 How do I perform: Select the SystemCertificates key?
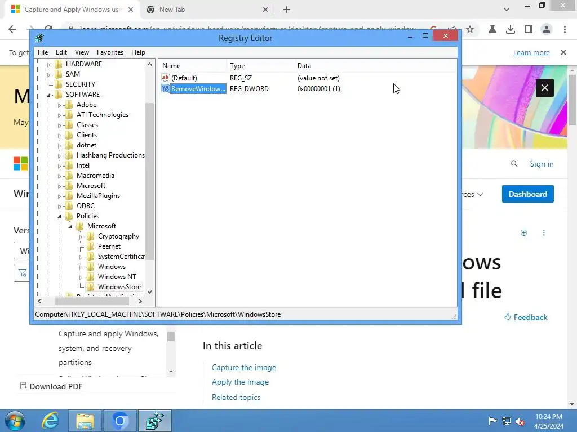click(121, 256)
